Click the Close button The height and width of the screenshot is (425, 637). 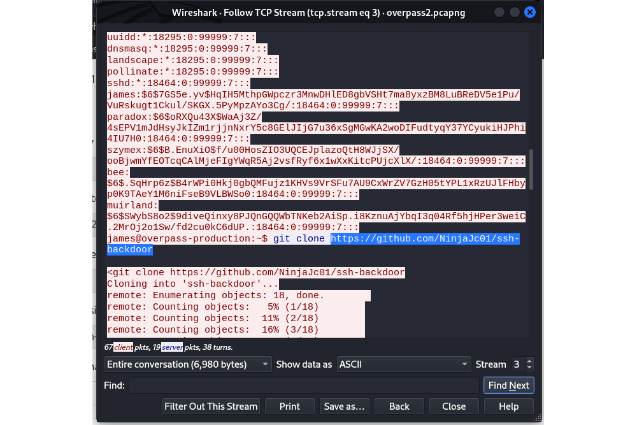tap(454, 407)
